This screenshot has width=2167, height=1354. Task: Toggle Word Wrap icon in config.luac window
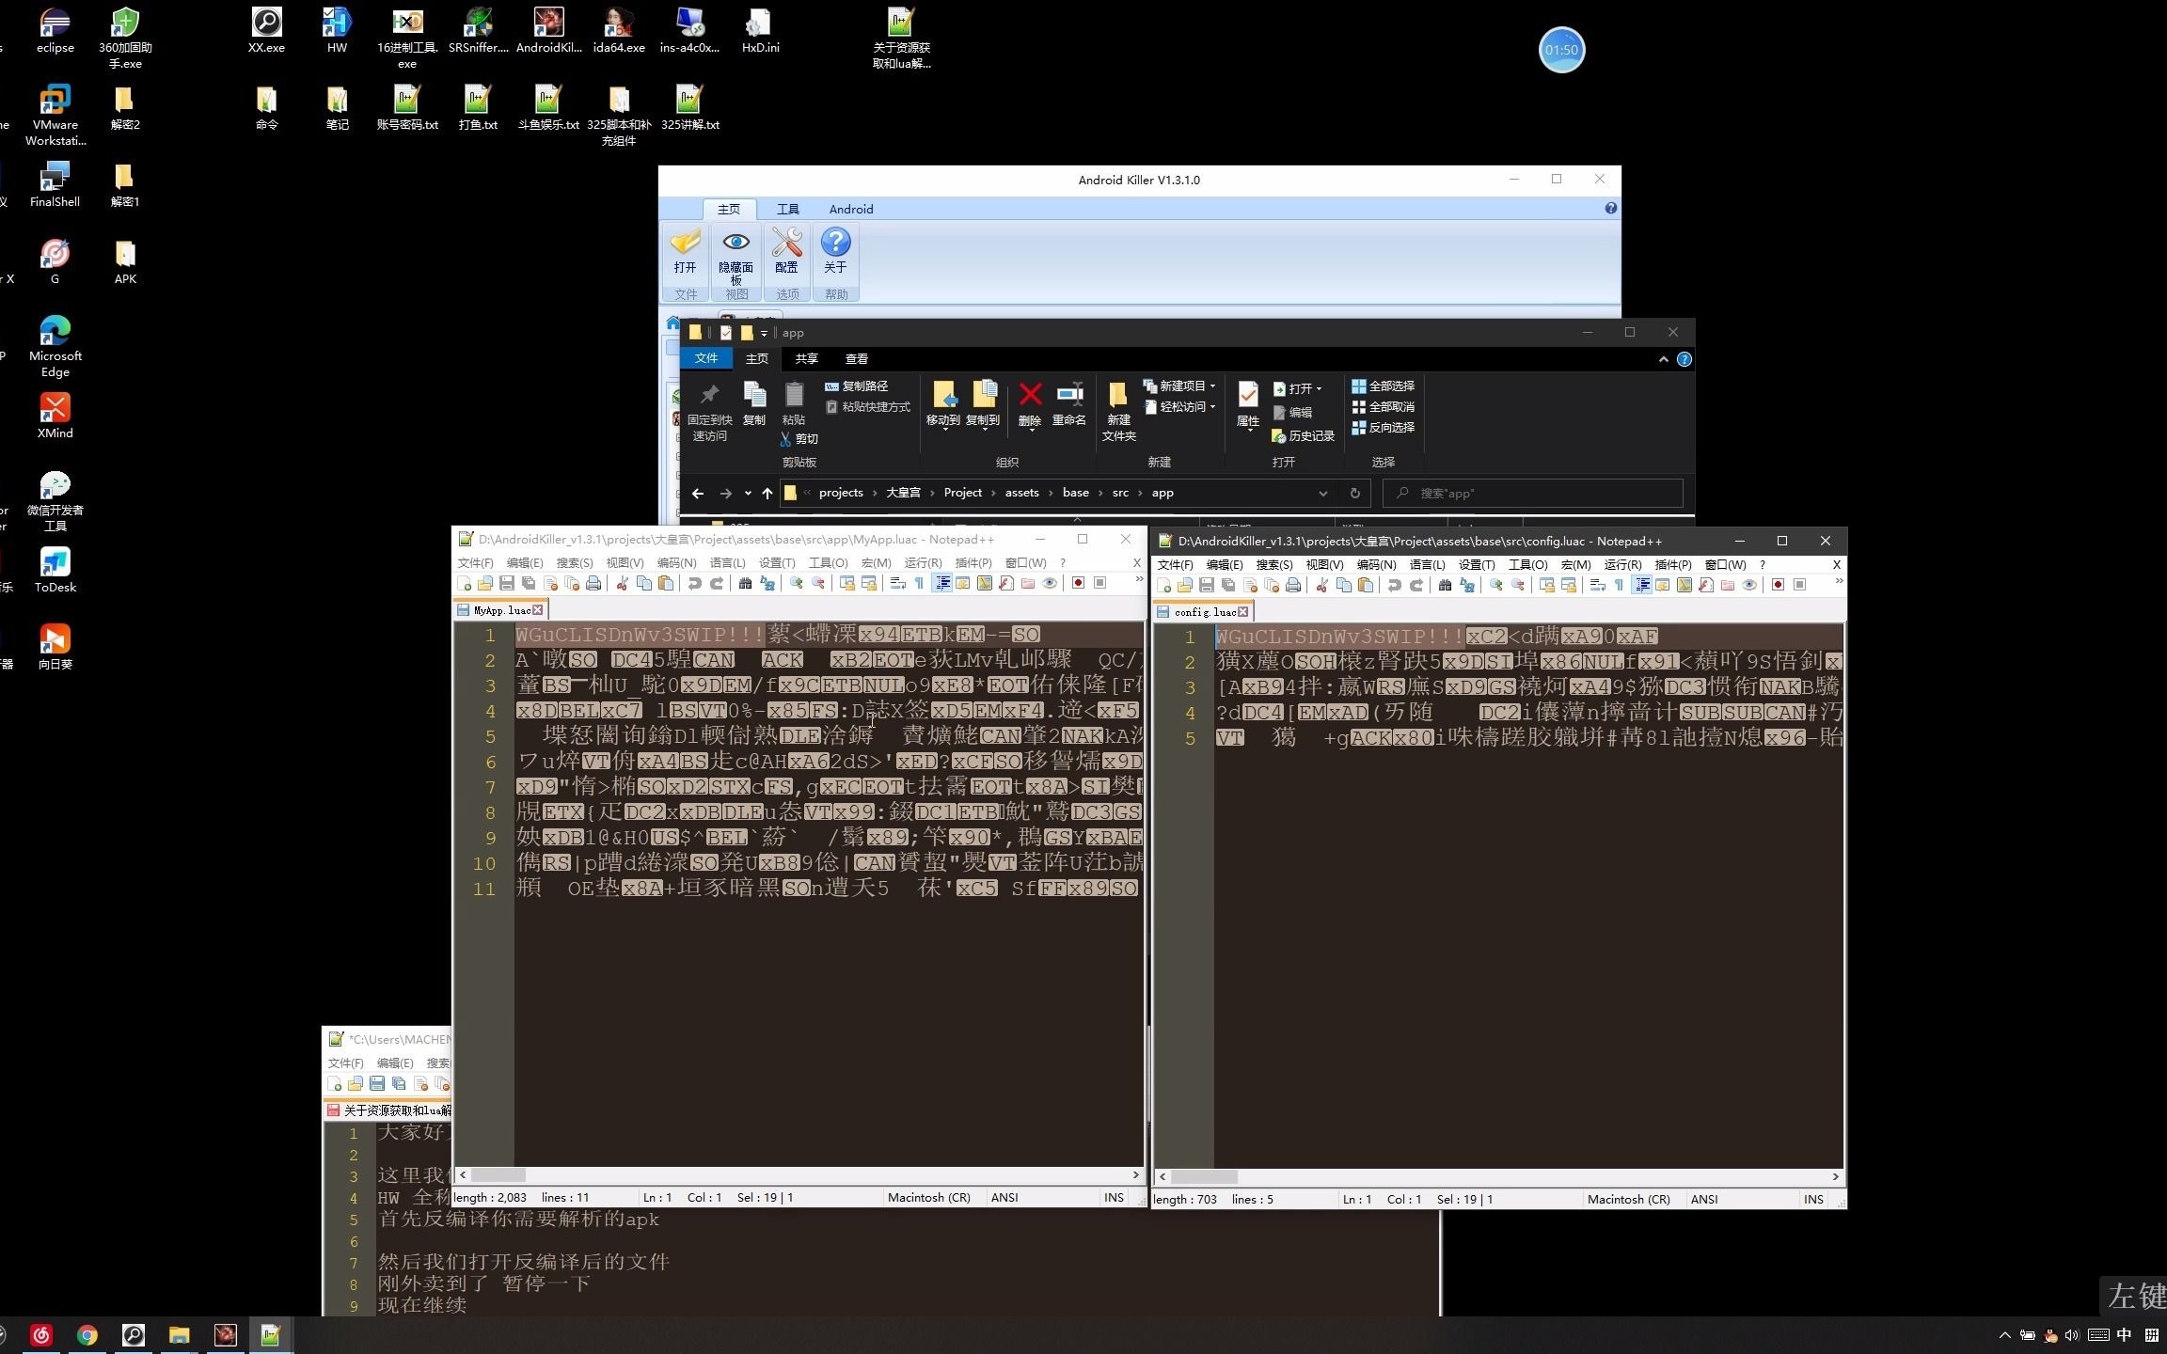(1597, 586)
